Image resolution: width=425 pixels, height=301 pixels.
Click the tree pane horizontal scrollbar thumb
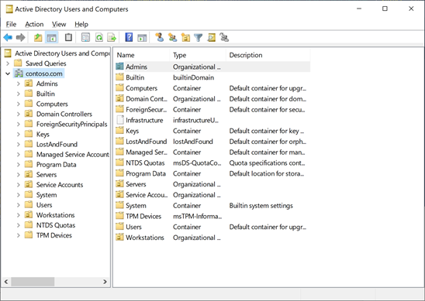[x=33, y=282]
